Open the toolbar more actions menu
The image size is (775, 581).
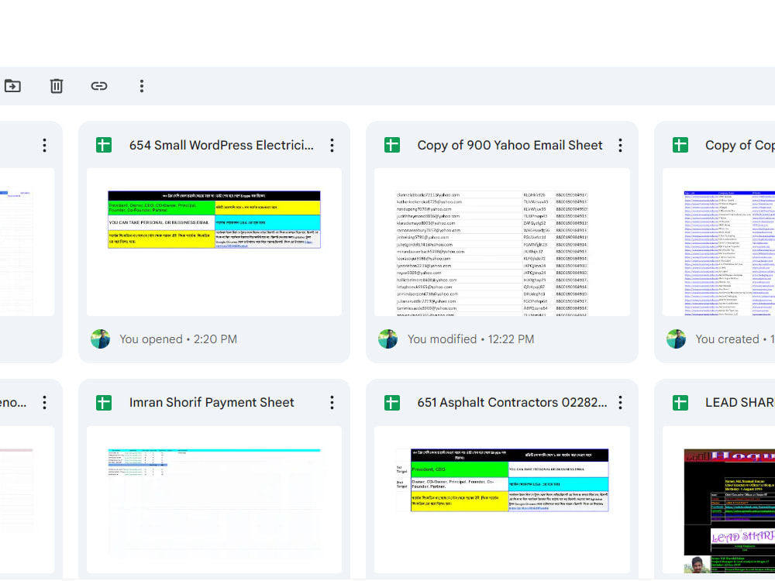pyautogui.click(x=142, y=86)
